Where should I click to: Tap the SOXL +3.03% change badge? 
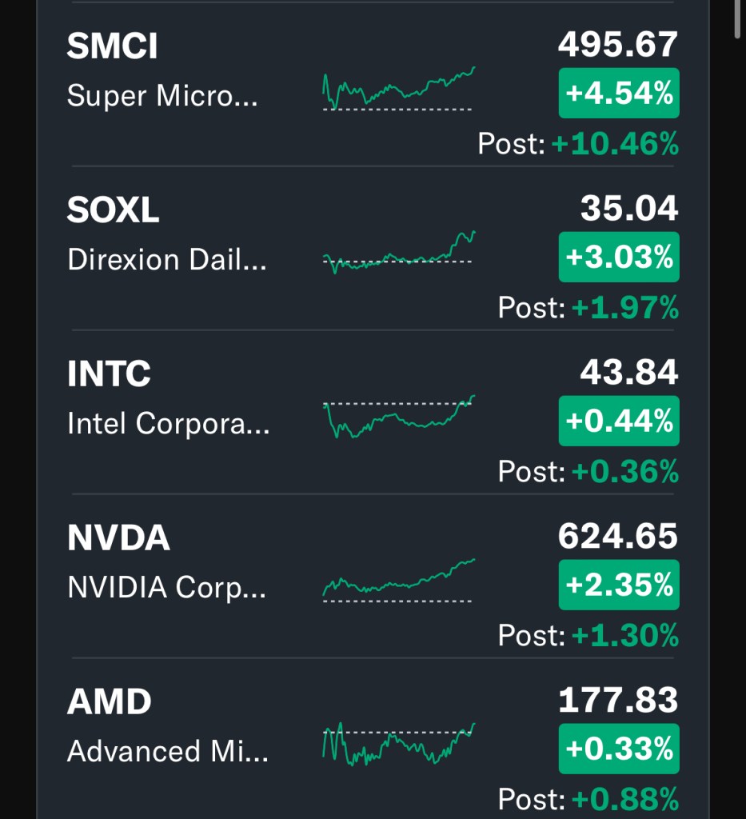pos(618,258)
